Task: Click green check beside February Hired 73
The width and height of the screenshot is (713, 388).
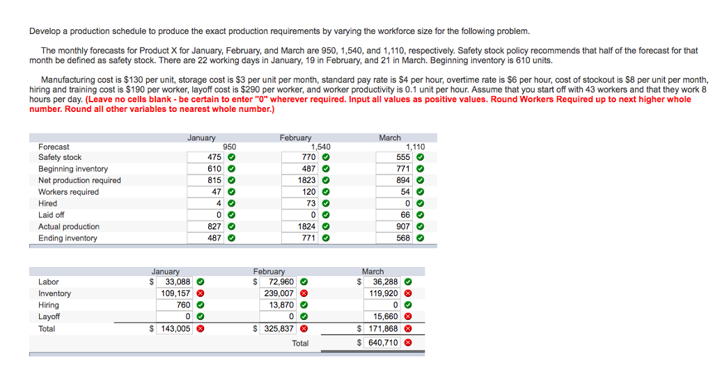Action: click(x=326, y=204)
